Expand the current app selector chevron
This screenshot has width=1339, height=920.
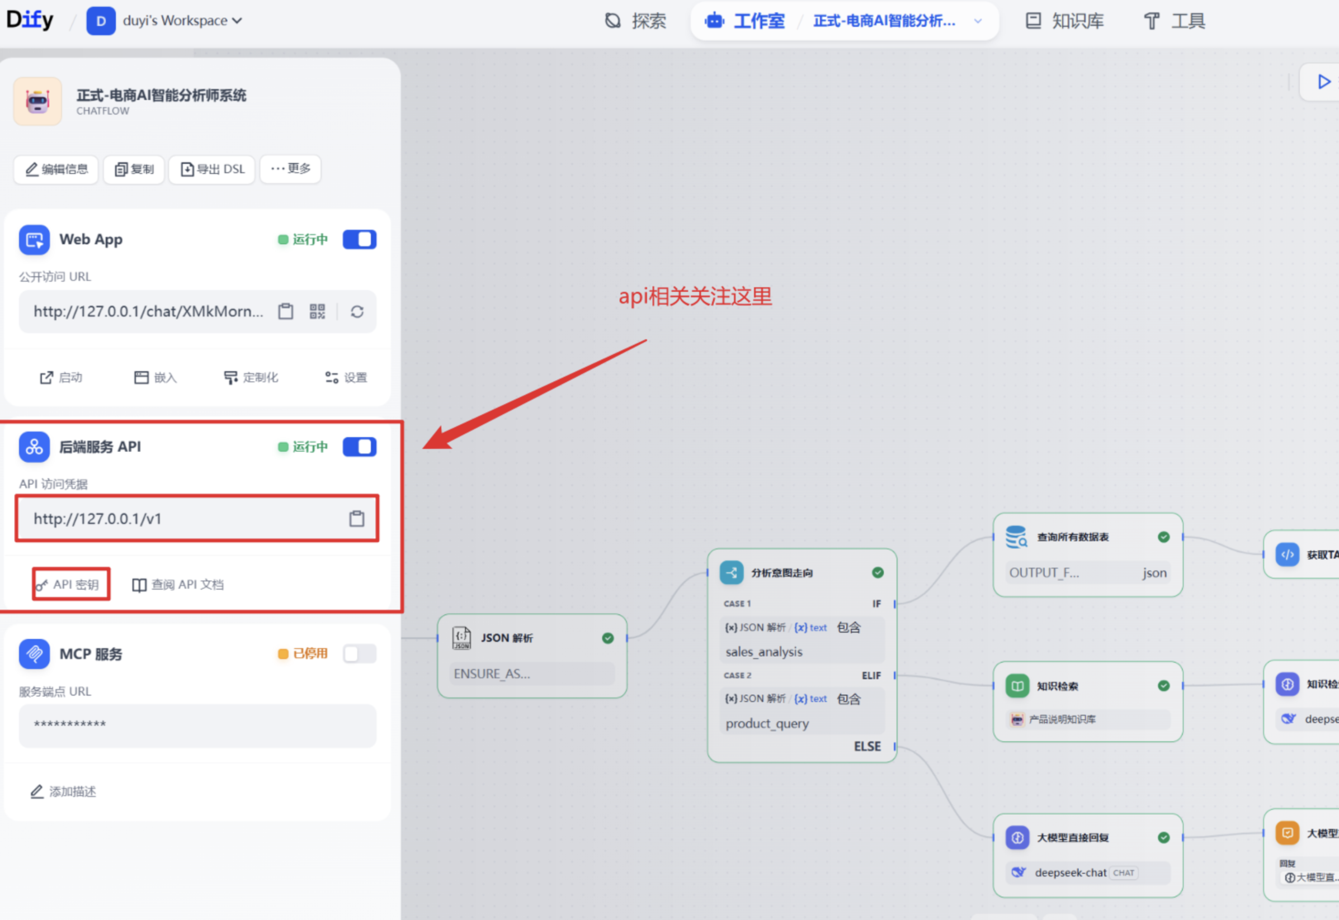(x=978, y=21)
